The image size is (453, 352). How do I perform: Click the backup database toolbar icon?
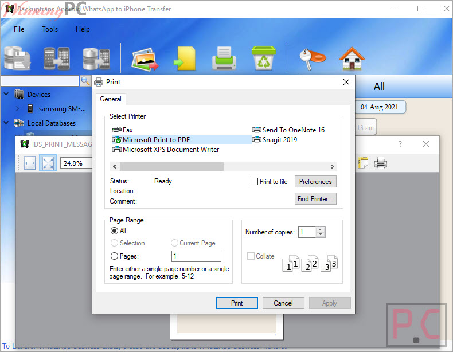click(18, 58)
